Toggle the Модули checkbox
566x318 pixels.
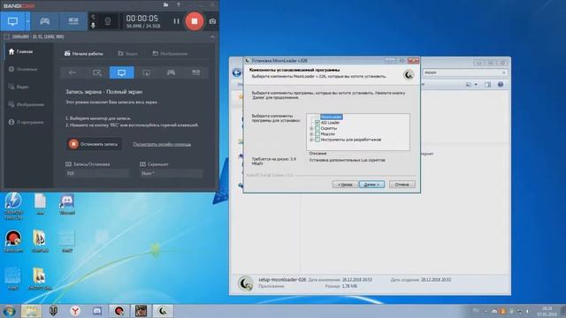[317, 134]
